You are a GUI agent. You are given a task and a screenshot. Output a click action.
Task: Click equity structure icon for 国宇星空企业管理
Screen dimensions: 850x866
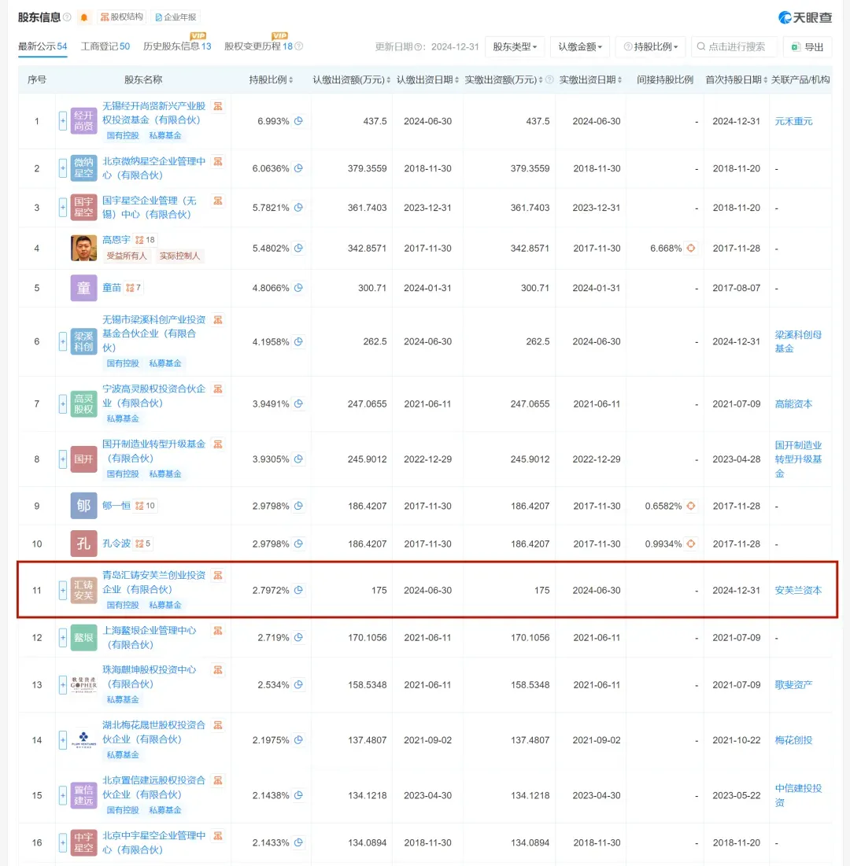[218, 201]
